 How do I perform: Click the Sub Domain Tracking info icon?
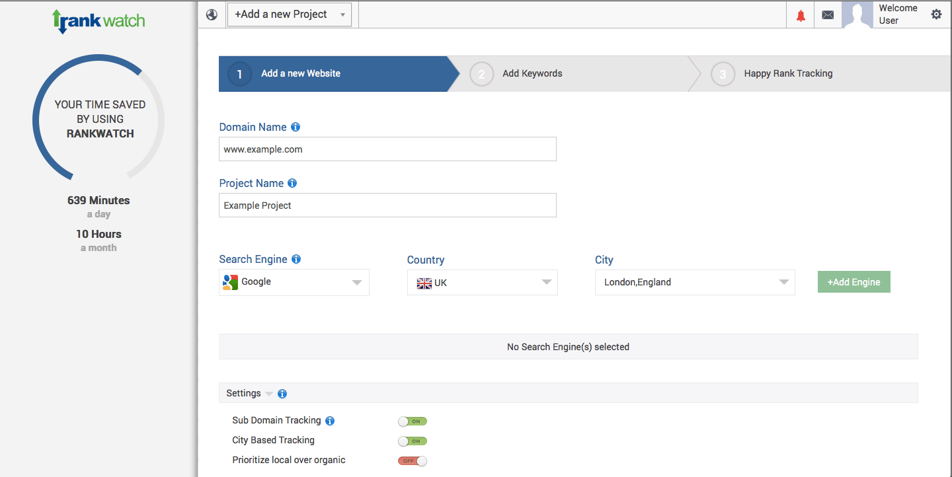(330, 421)
